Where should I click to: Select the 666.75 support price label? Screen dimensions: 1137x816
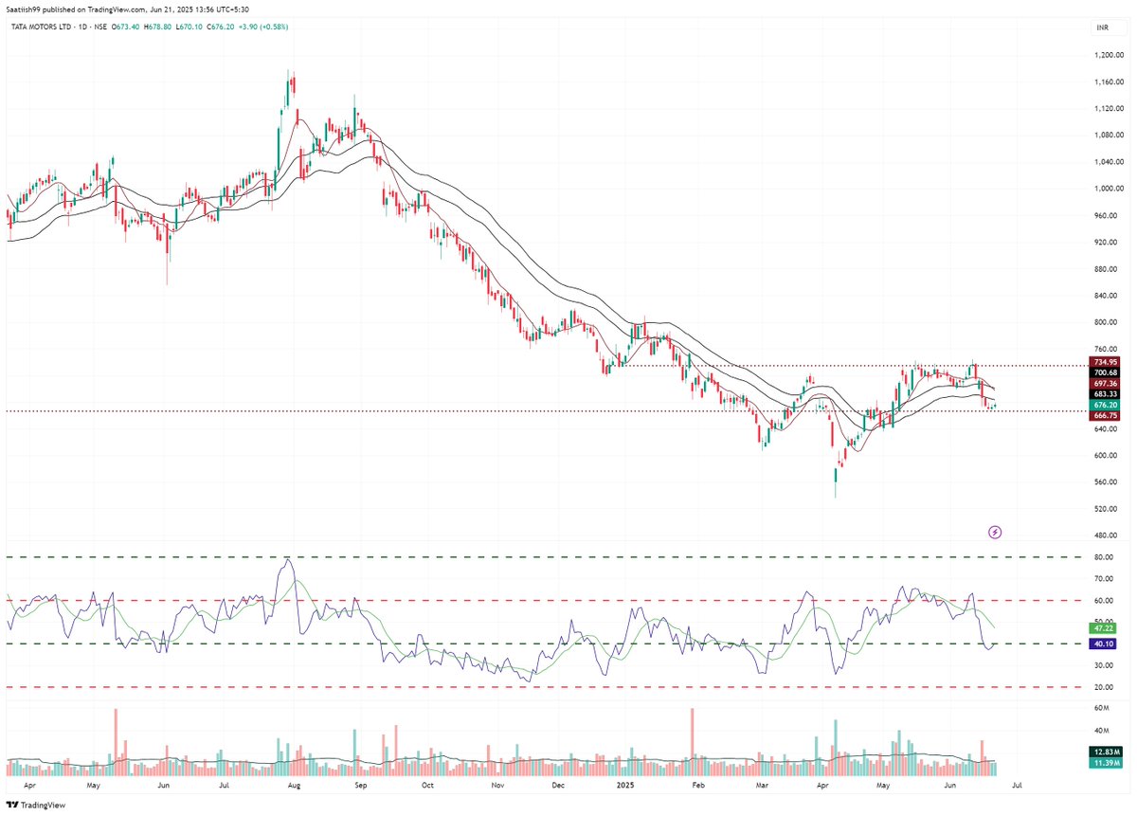(x=1105, y=415)
